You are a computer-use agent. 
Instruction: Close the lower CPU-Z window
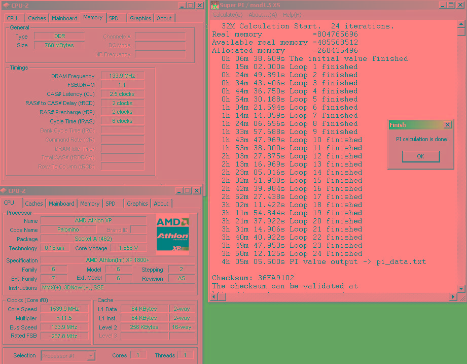tap(197, 191)
